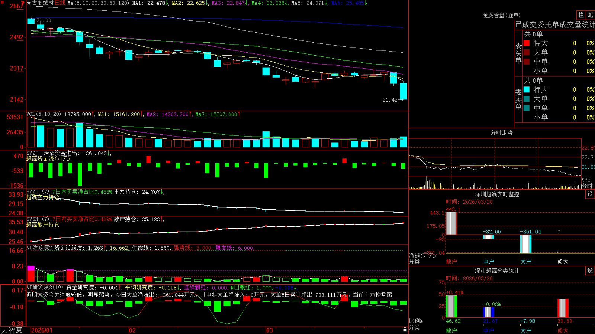The width and height of the screenshot is (595, 334).
Task: Click the 深圳超赢实时监控 panel title
Action: 497,194
